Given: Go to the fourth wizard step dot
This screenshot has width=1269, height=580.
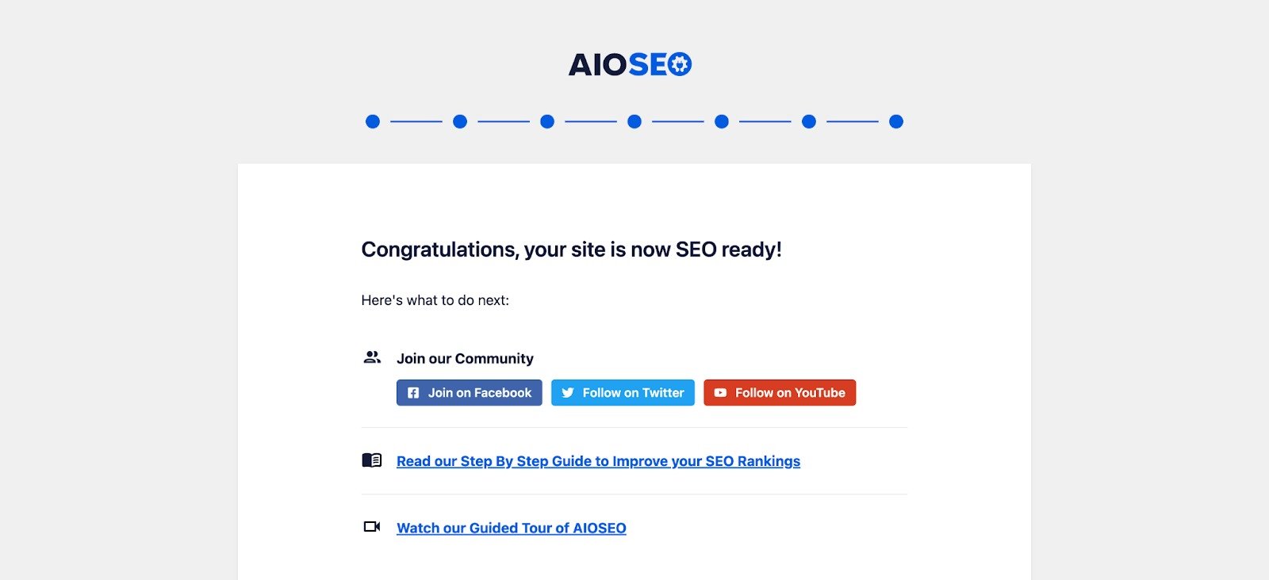Looking at the screenshot, I should [634, 121].
